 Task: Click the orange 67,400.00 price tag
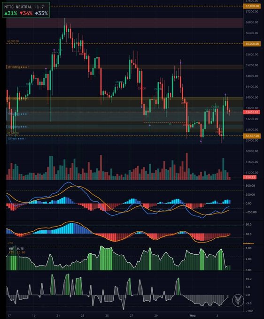252,6
